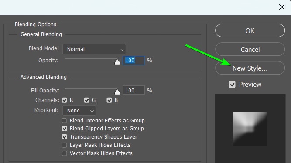Uncheck the B channel checkbox

[110, 100]
